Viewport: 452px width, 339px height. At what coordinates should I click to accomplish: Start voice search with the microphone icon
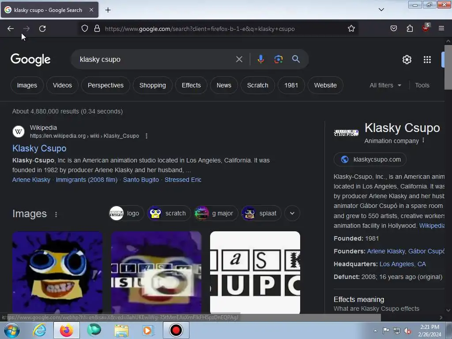coord(260,59)
